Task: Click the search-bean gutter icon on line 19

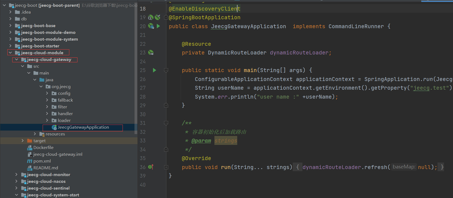Action: pyautogui.click(x=151, y=18)
